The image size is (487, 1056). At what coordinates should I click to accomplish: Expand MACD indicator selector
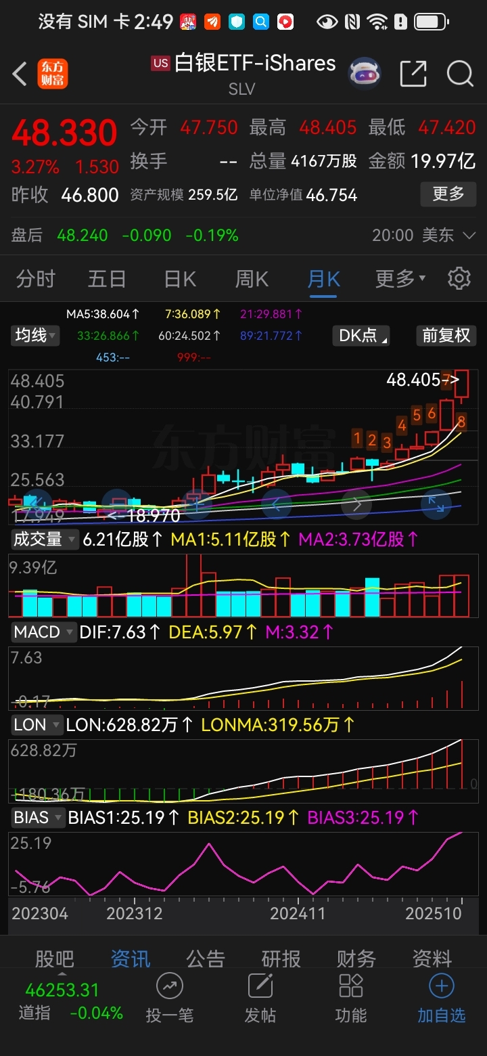43,632
